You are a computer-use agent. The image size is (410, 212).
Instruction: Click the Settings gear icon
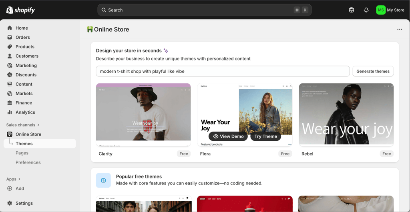(x=10, y=203)
